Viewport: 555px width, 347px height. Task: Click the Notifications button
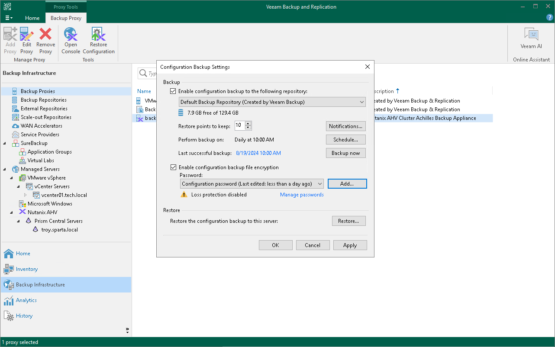[x=346, y=126]
